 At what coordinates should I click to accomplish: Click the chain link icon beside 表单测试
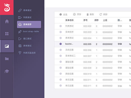(x=20, y=10)
